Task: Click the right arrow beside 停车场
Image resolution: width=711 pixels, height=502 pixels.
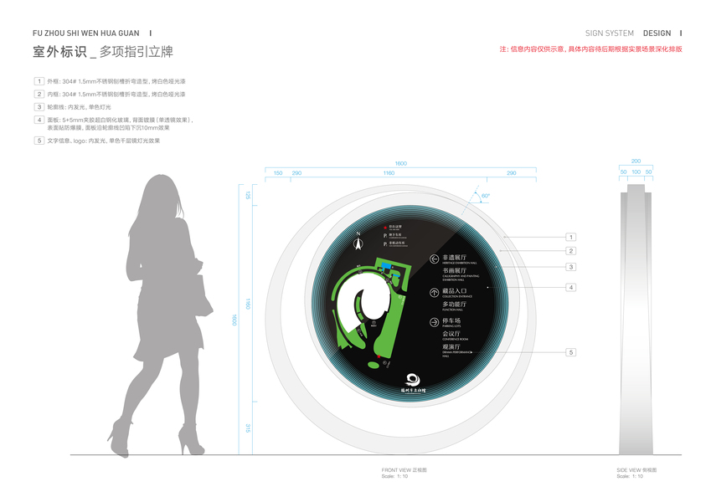Action: point(435,322)
